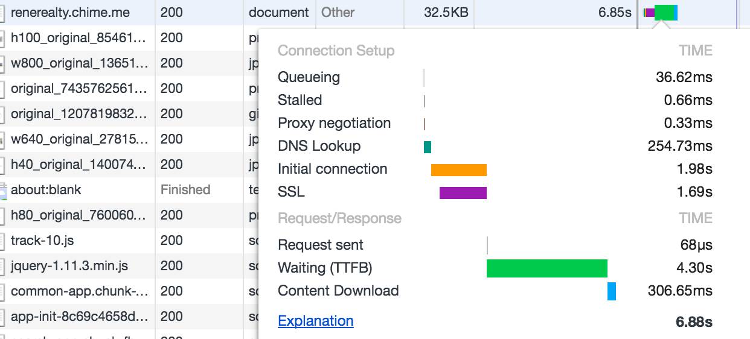This screenshot has height=339, width=750.
Task: Select the h100_original request row
Action: click(79, 38)
